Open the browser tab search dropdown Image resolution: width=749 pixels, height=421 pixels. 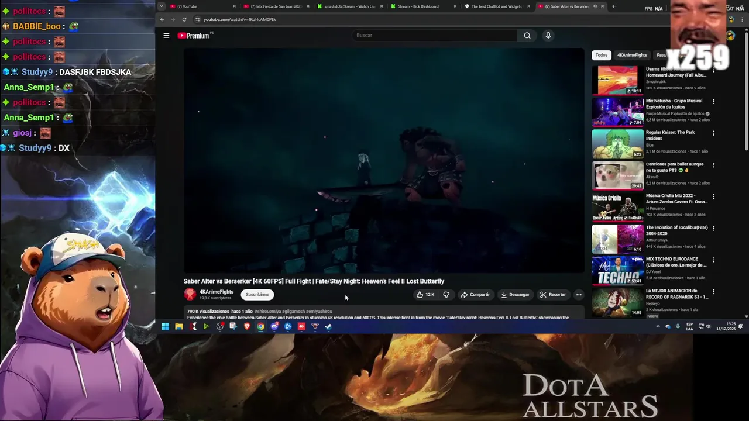[161, 6]
